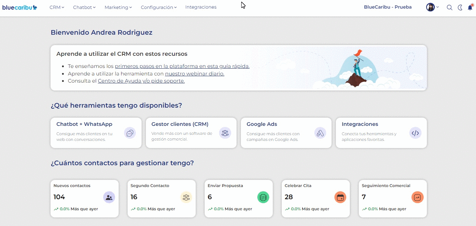Open the CRM dropdown menu
The image size is (476, 226).
[x=56, y=7]
